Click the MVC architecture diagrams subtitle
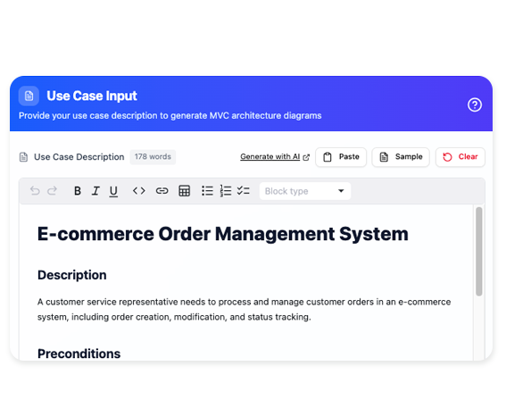The image size is (506, 408). click(170, 115)
